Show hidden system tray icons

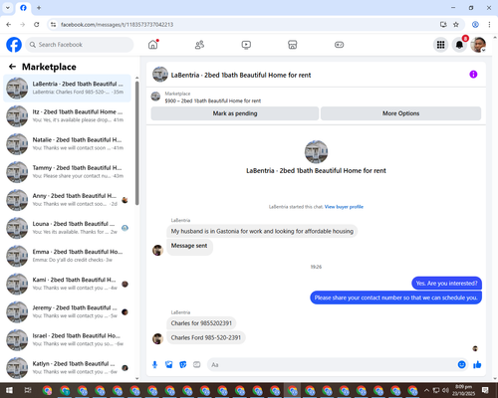427,390
